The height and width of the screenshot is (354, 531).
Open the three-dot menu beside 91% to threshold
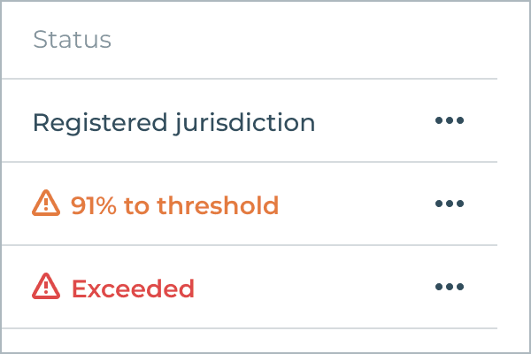(450, 204)
